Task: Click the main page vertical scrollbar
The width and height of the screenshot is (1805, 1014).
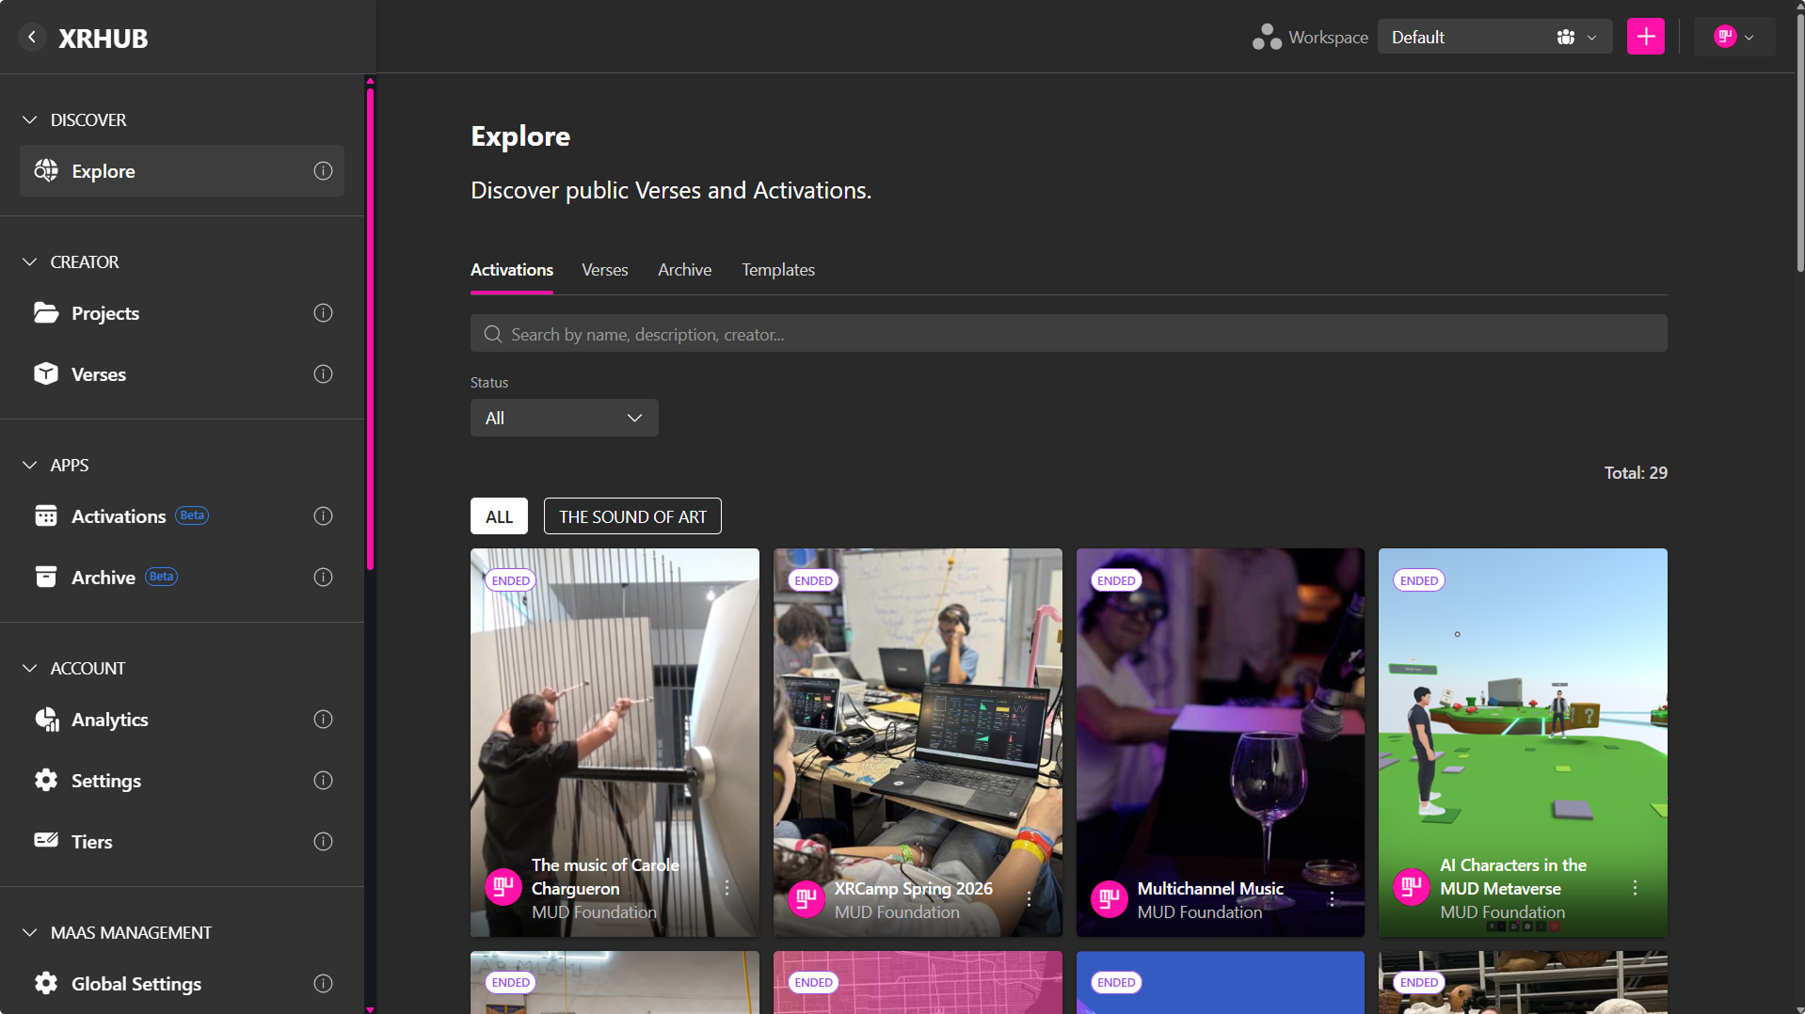Action: click(1798, 141)
